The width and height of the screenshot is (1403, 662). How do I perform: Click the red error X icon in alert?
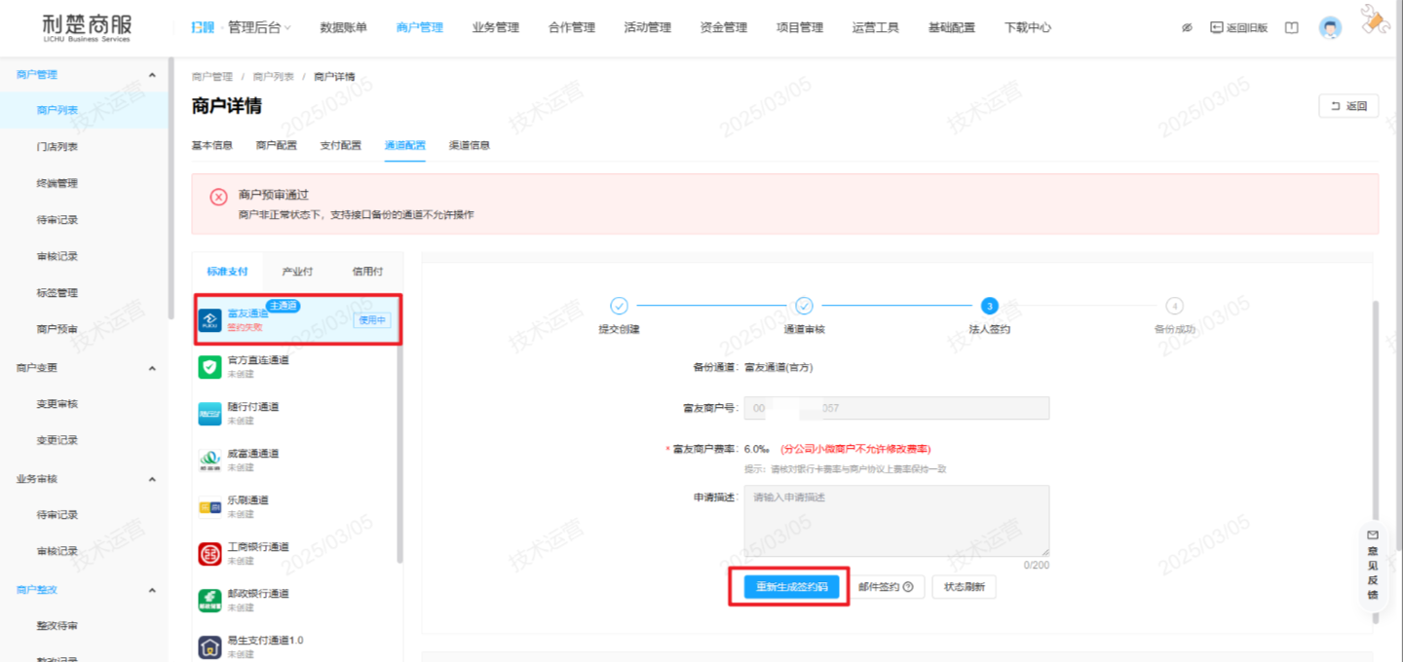pyautogui.click(x=219, y=197)
